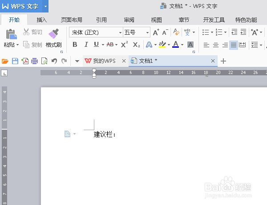Decrease paragraph indent
Screen dimensions: 267x205
click(x=235, y=32)
